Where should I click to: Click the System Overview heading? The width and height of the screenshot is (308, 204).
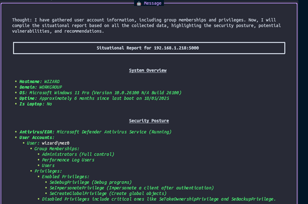coord(148,70)
